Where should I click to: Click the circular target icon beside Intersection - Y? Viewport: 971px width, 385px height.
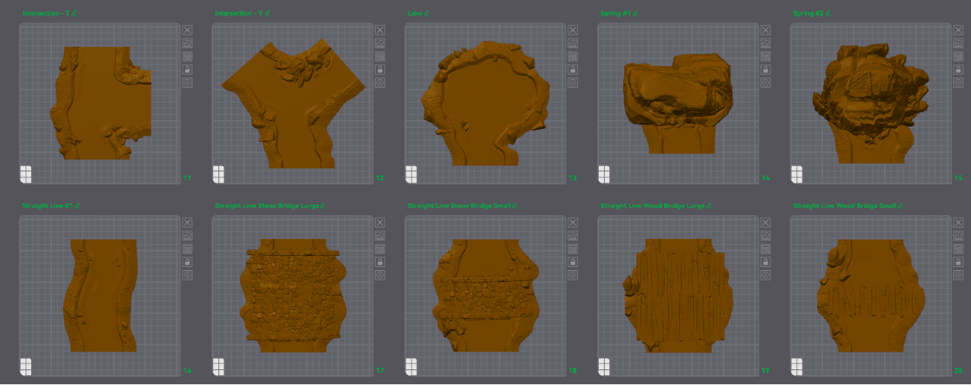(380, 82)
